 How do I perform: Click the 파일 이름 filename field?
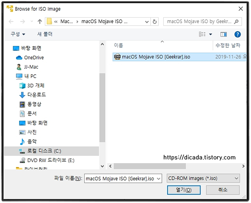click(x=123, y=179)
